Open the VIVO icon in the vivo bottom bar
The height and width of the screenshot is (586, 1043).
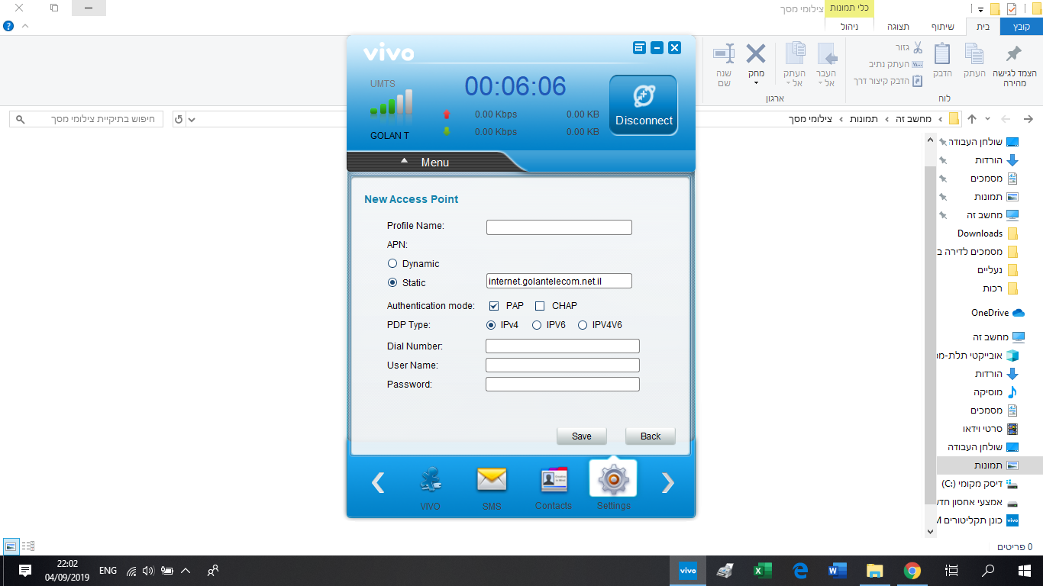point(431,480)
